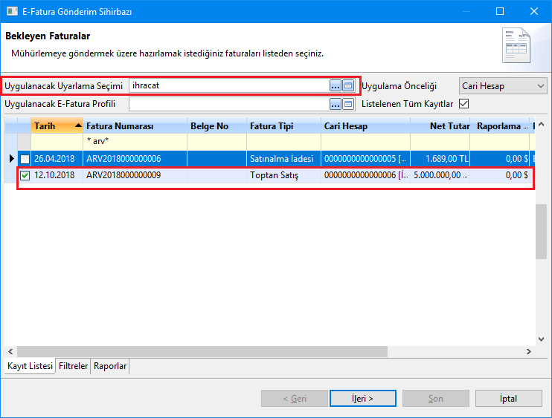
Task: Switch to the Raporlar tab
Action: pyautogui.click(x=110, y=366)
